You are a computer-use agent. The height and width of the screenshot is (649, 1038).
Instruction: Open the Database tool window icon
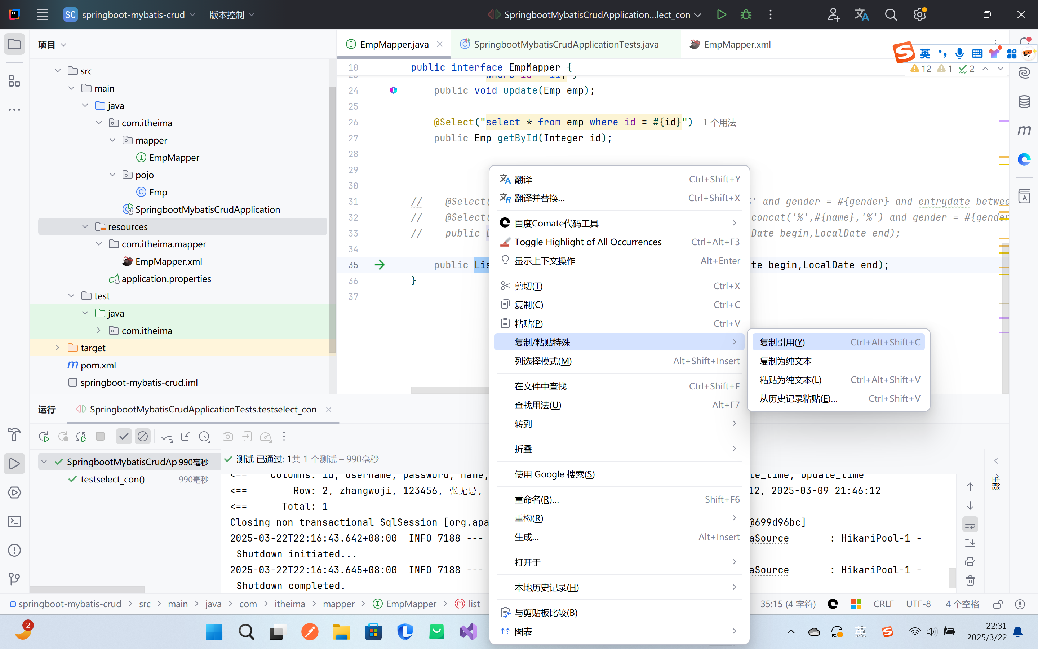(1024, 102)
